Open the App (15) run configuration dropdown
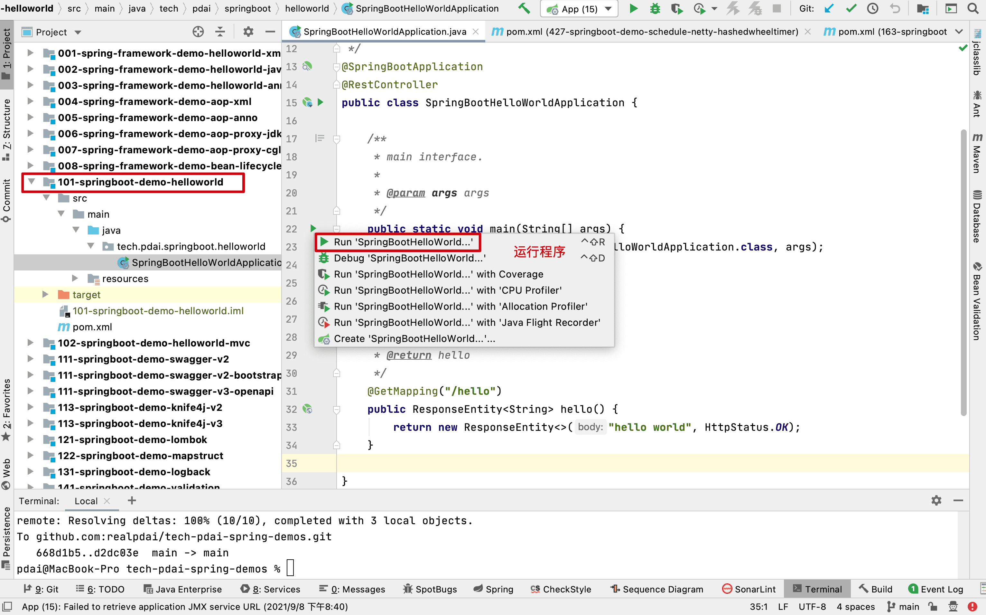The height and width of the screenshot is (615, 986). click(579, 9)
